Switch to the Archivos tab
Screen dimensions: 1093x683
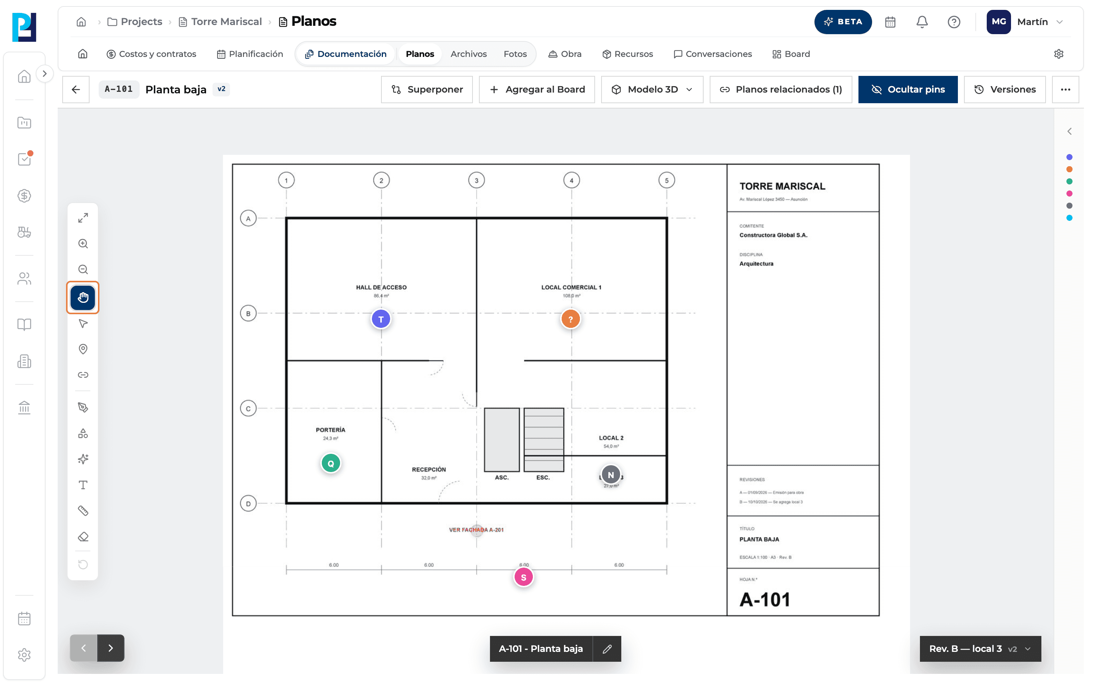[468, 54]
